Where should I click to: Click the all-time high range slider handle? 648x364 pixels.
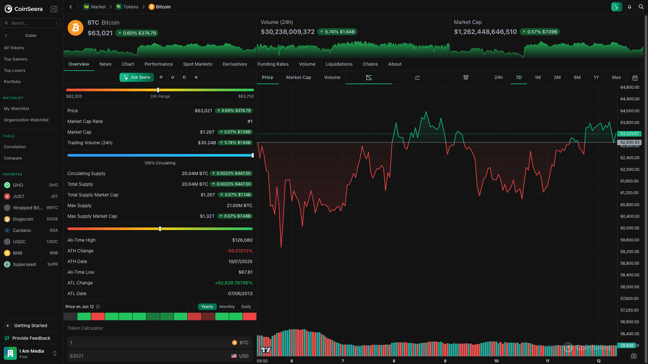point(160,229)
